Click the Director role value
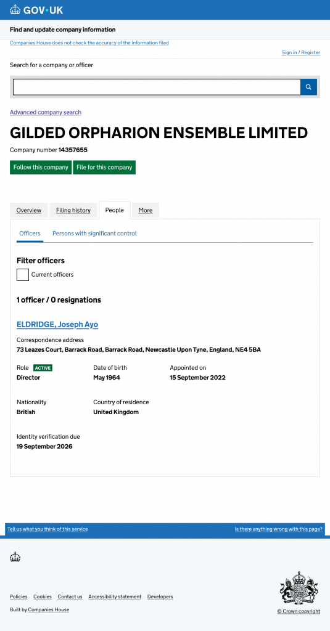Screen dimensions: 330x631 point(28,378)
